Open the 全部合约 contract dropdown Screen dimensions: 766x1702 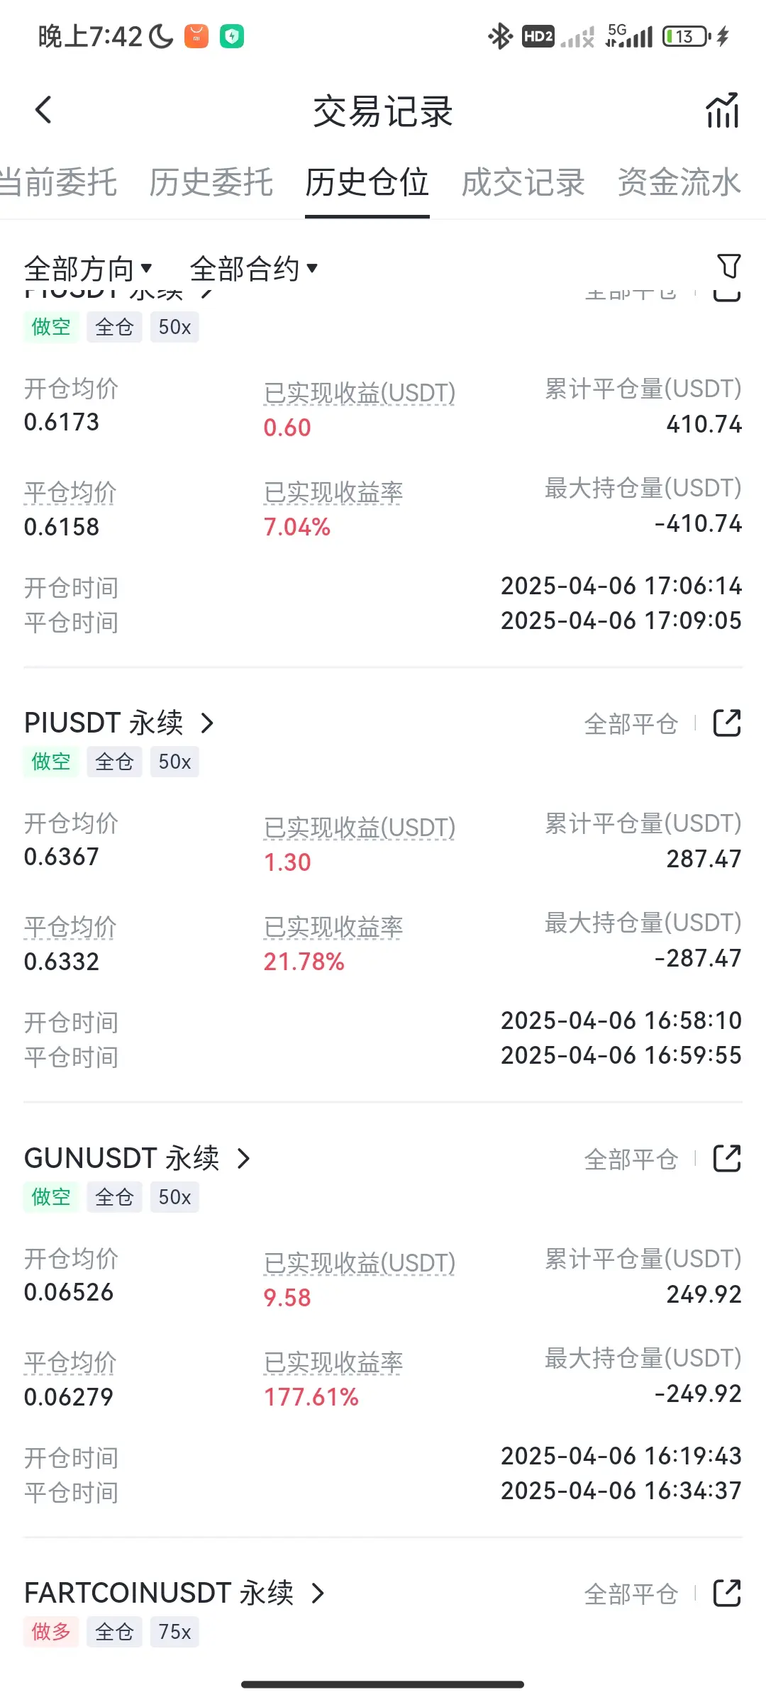click(254, 269)
